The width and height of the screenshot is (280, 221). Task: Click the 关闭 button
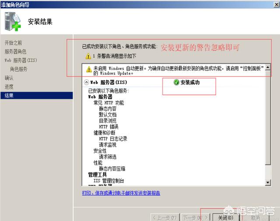[x=226, y=217]
